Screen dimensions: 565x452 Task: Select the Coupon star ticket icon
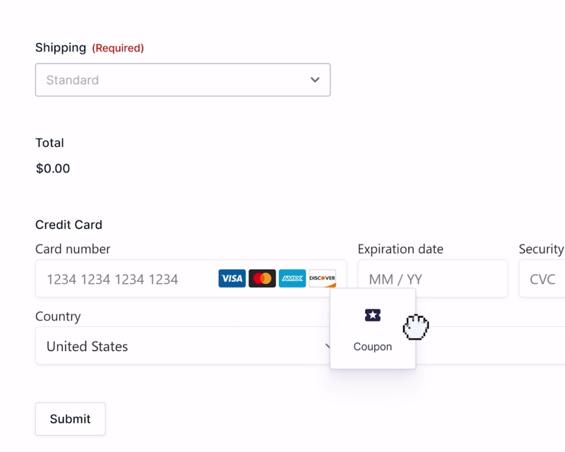[x=373, y=316]
